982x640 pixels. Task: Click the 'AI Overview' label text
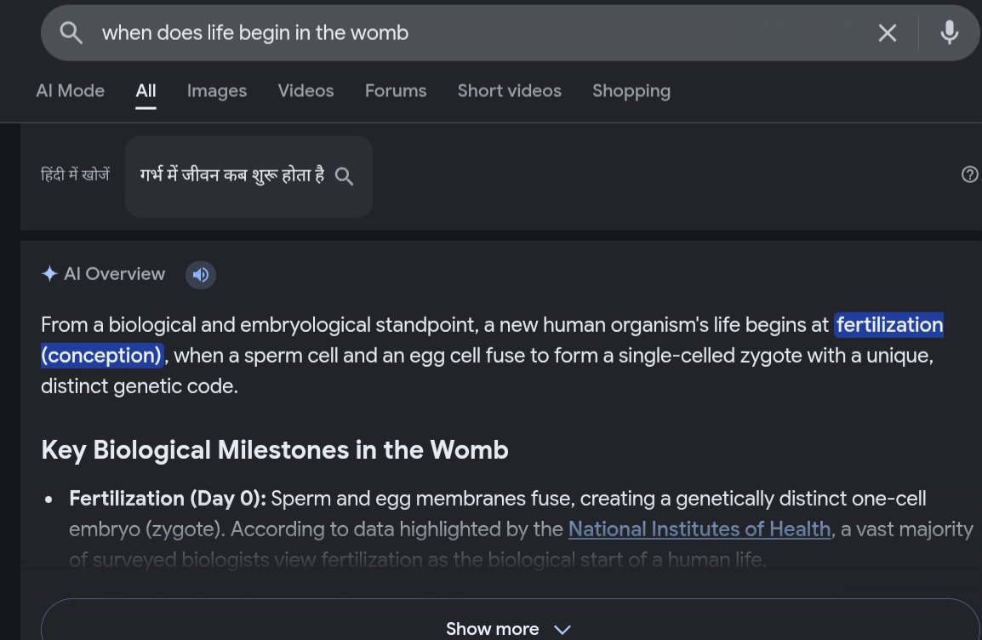pyautogui.click(x=114, y=274)
